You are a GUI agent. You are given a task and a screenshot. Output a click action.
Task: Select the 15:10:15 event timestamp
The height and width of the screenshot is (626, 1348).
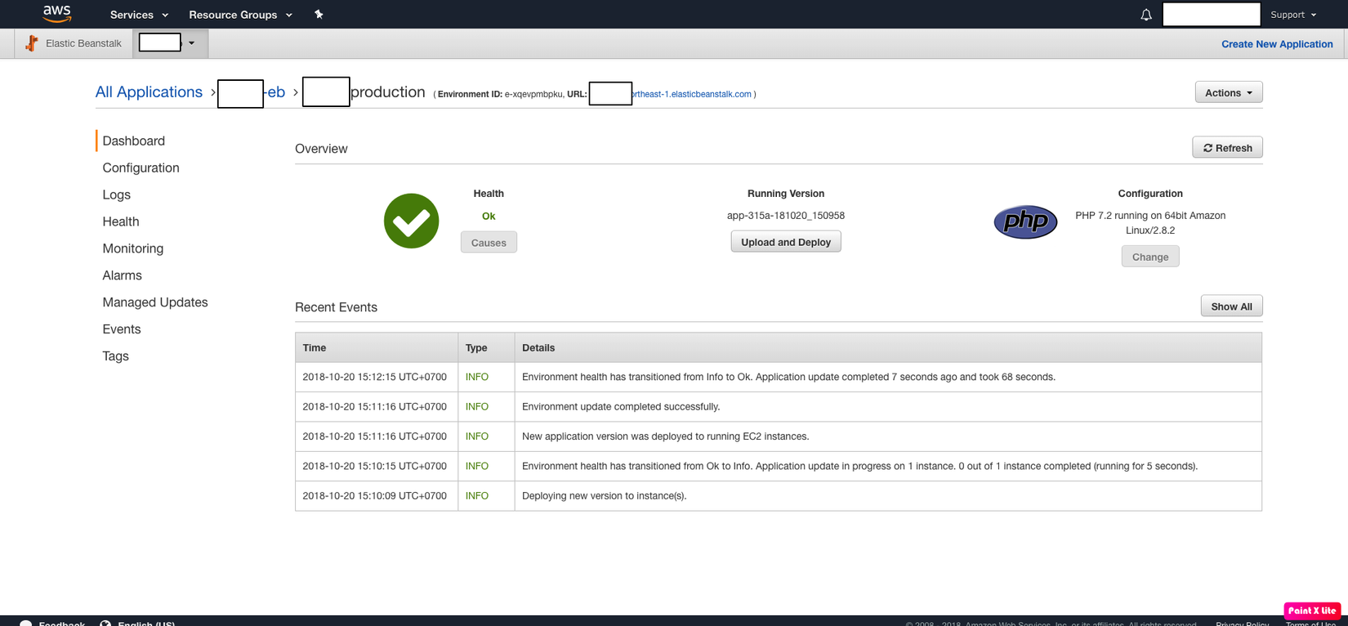pyautogui.click(x=375, y=466)
